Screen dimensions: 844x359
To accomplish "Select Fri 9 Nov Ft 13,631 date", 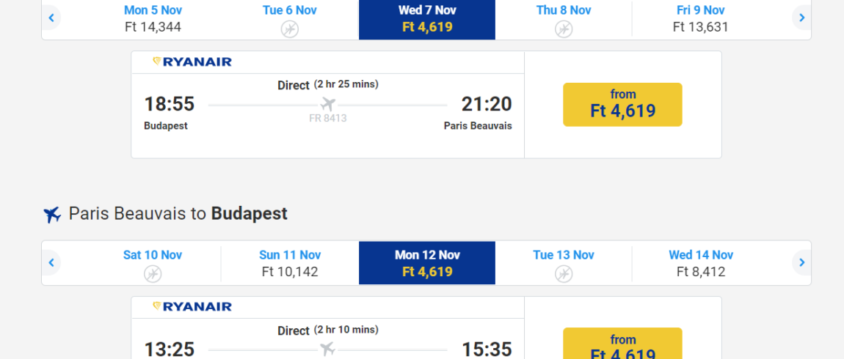I will [700, 18].
